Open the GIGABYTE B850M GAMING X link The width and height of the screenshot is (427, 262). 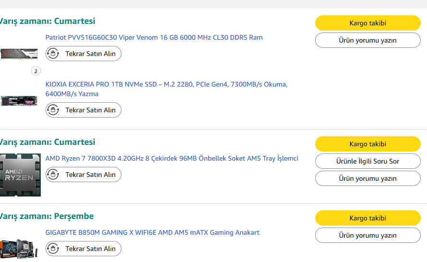click(x=152, y=232)
